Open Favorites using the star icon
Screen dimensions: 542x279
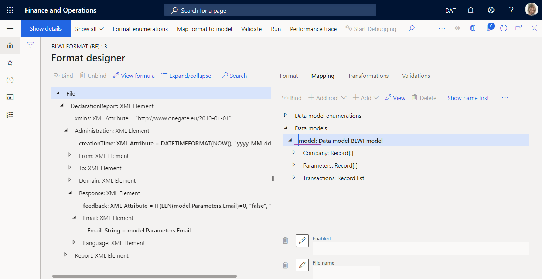[10, 62]
